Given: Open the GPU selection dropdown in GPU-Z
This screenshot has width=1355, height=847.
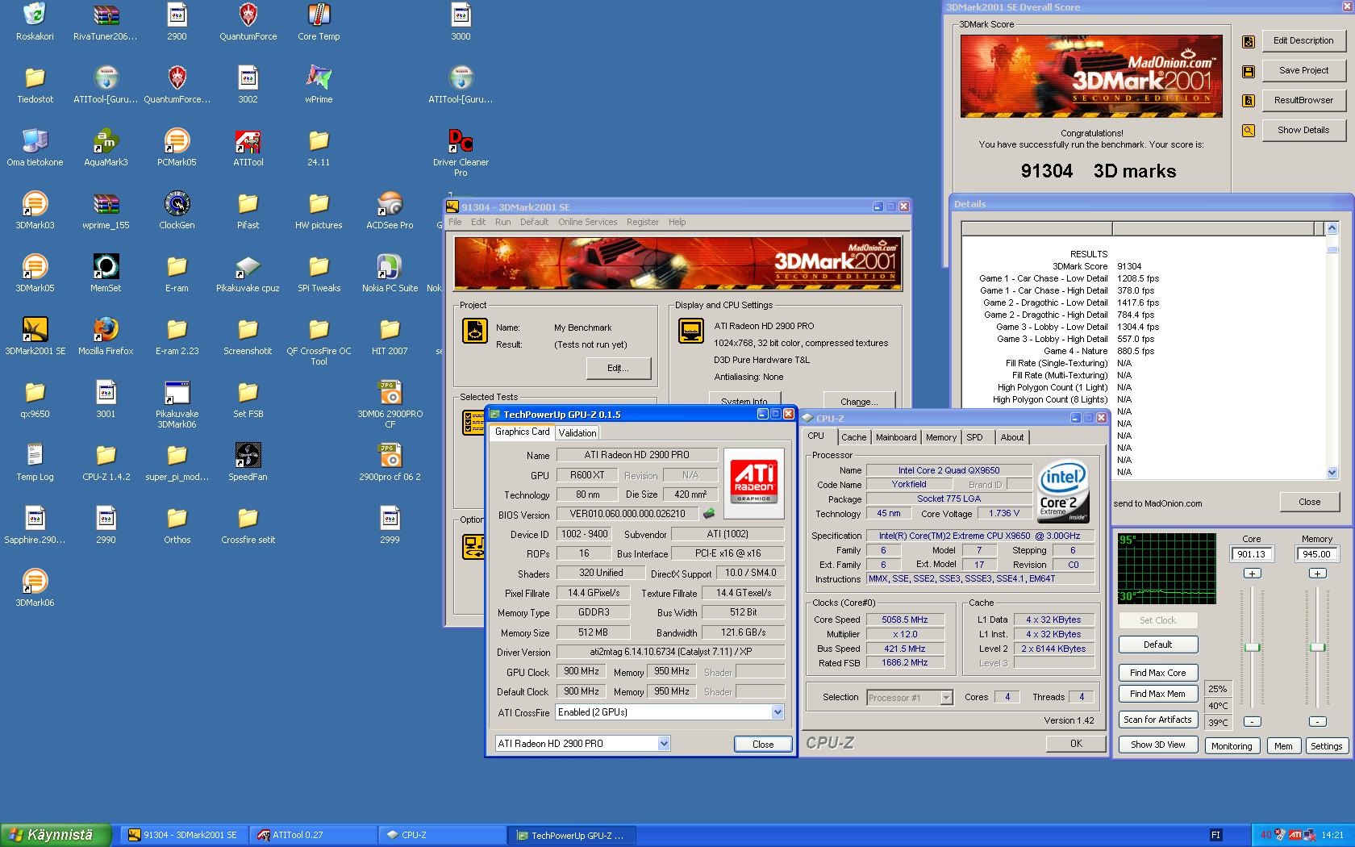Looking at the screenshot, I should point(664,744).
